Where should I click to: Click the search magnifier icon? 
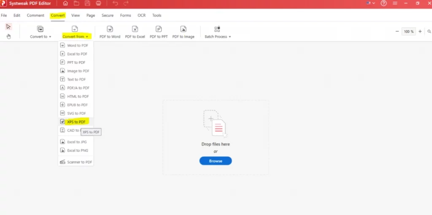tap(429, 31)
